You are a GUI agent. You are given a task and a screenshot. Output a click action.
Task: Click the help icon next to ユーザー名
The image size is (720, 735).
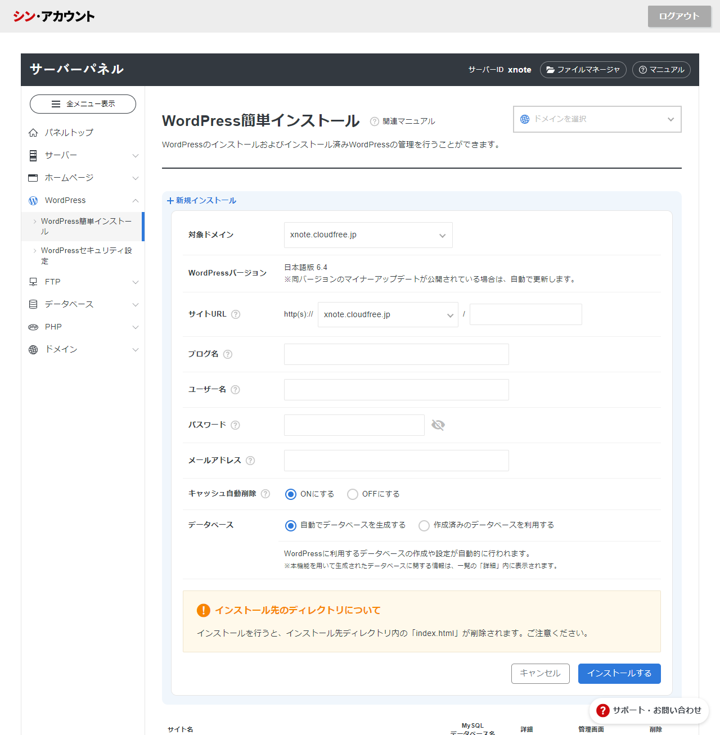point(236,390)
